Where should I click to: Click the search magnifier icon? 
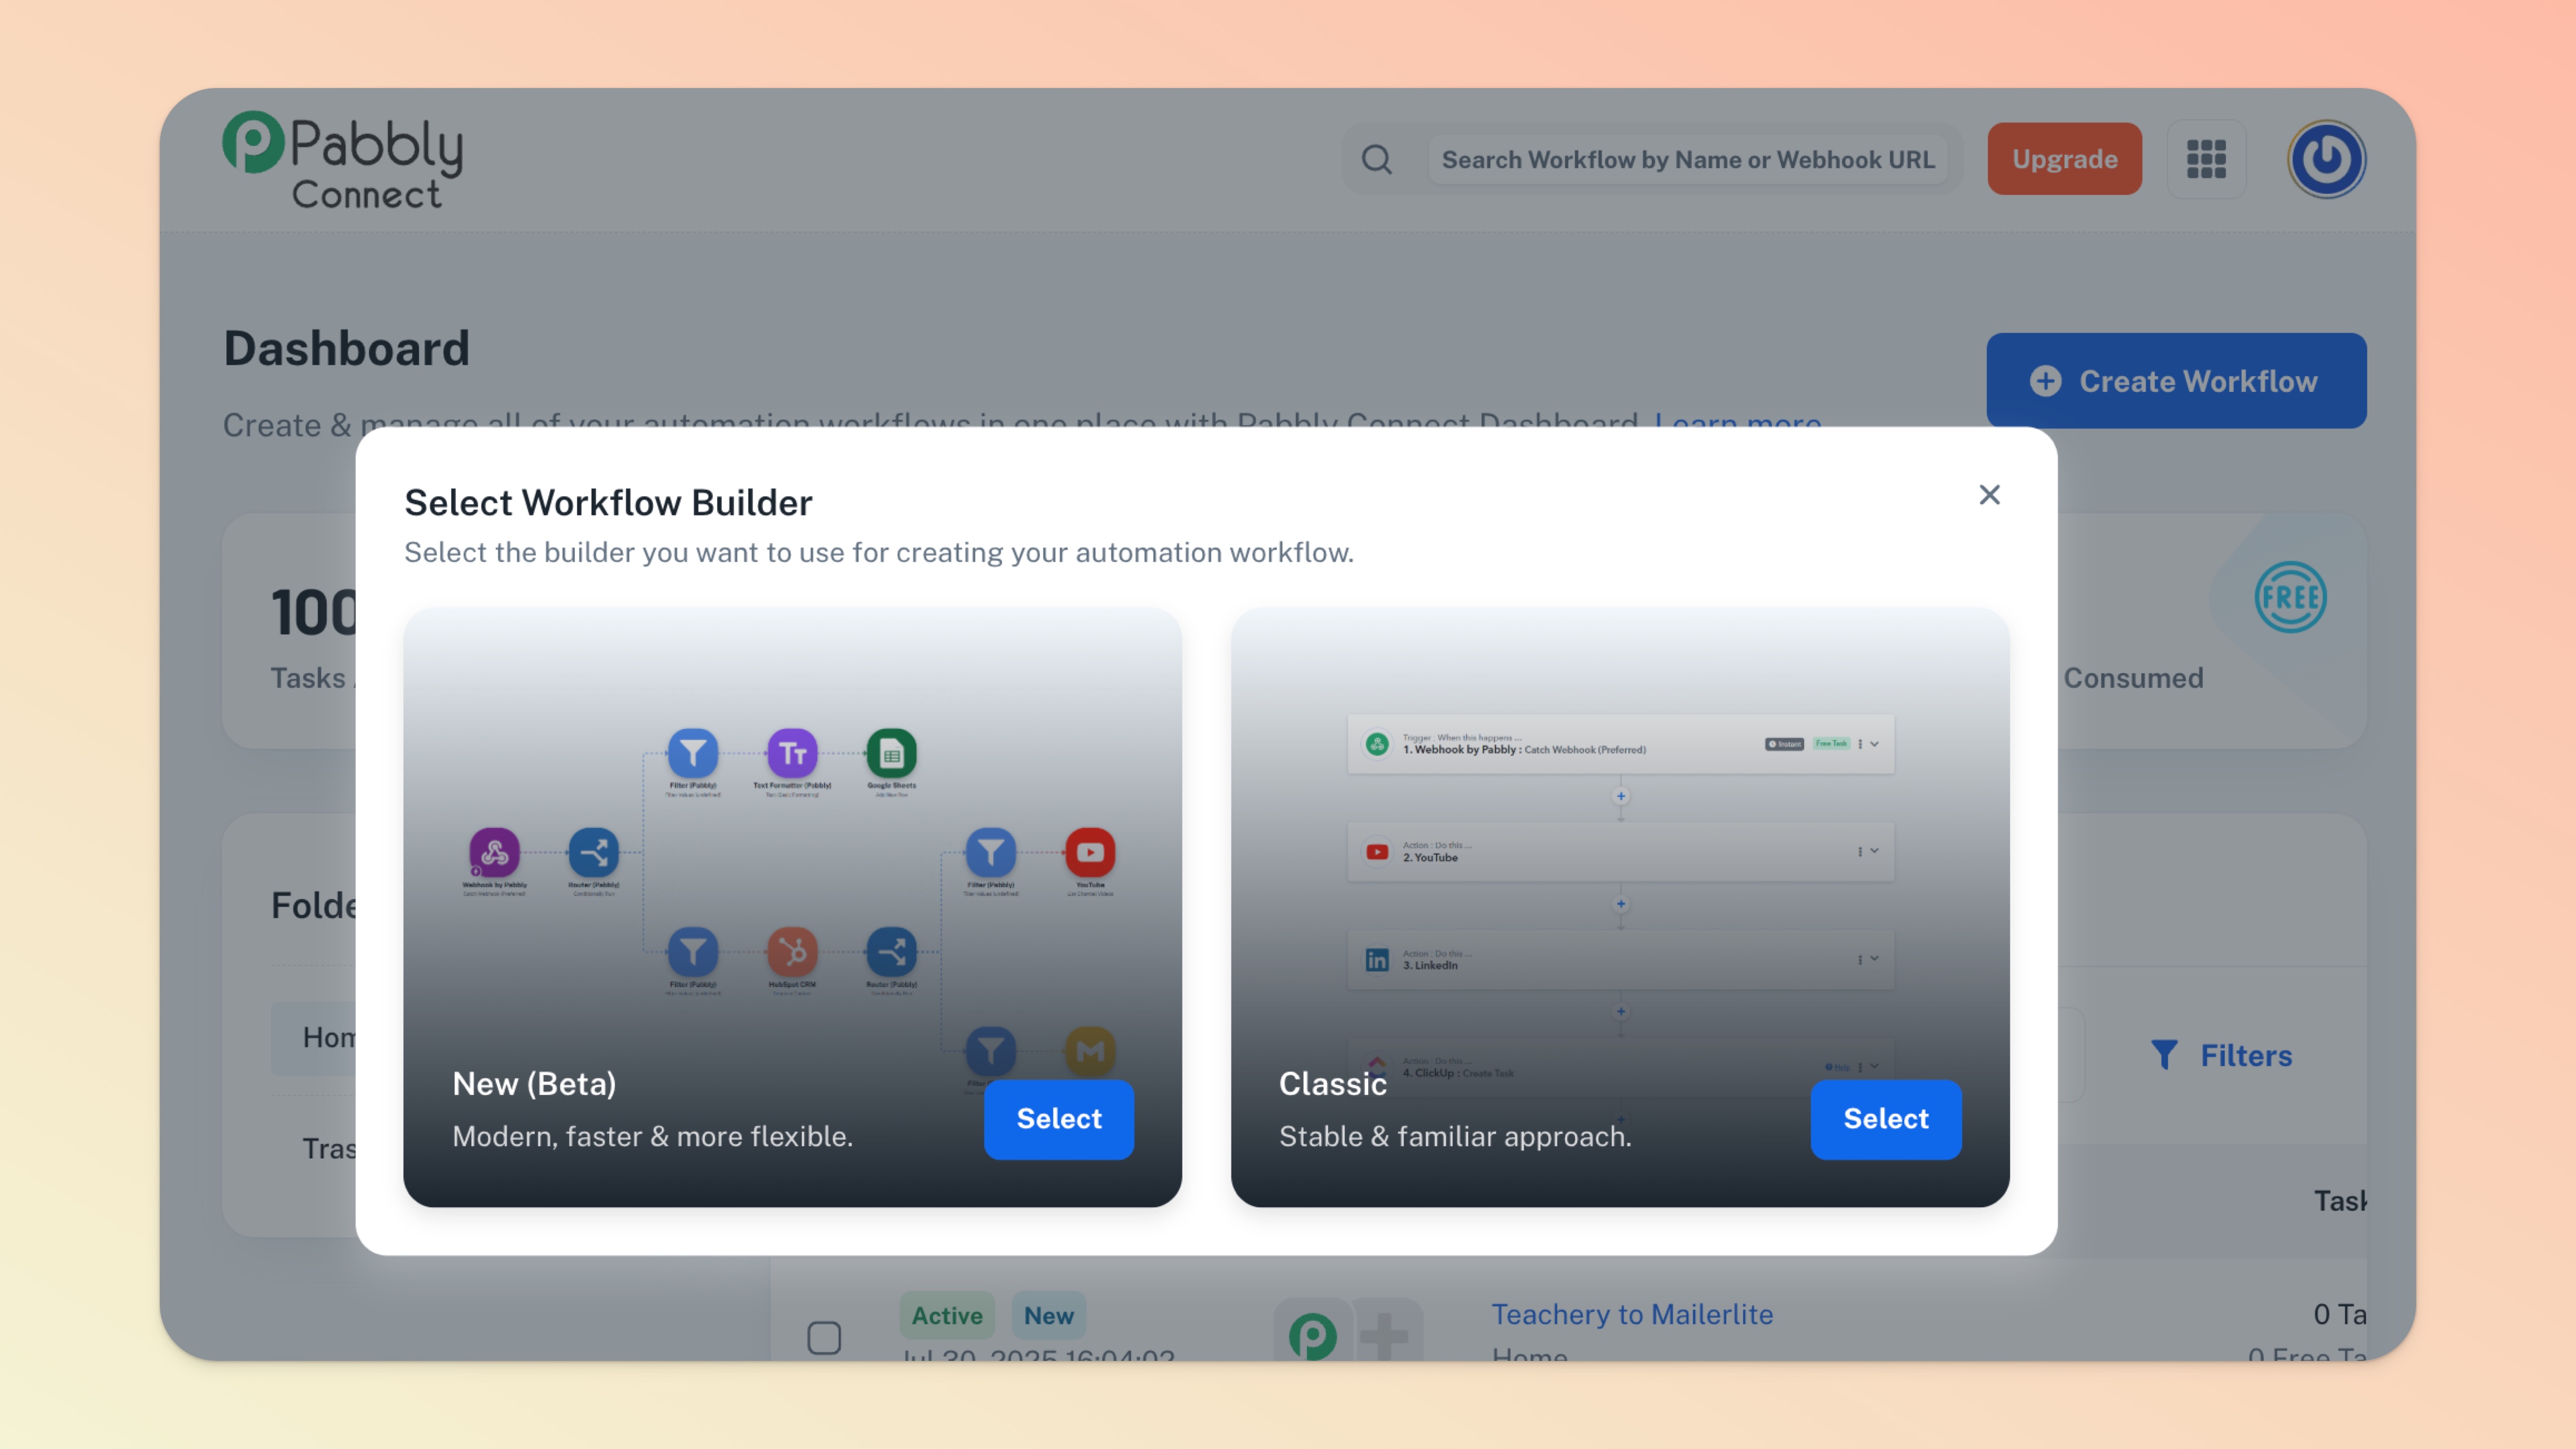pyautogui.click(x=1376, y=160)
